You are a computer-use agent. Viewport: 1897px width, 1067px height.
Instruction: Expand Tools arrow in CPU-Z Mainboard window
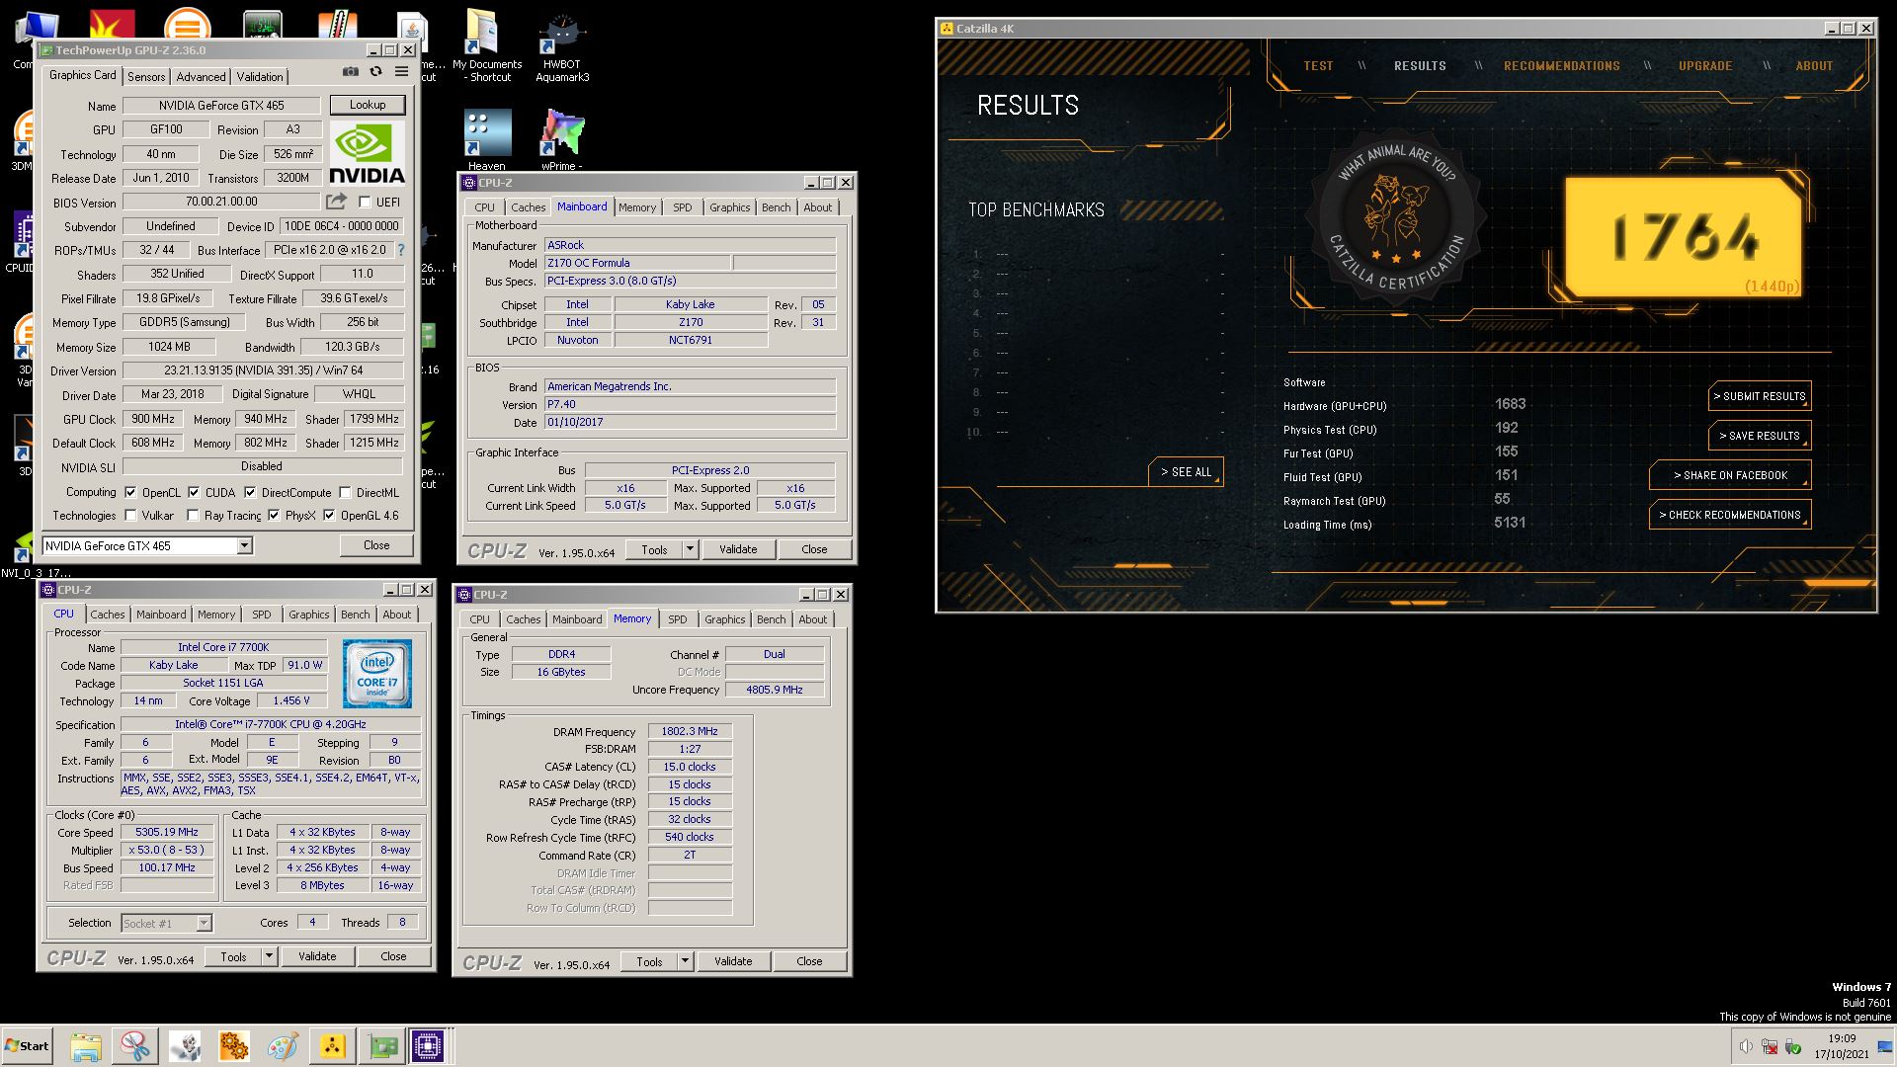tap(690, 549)
